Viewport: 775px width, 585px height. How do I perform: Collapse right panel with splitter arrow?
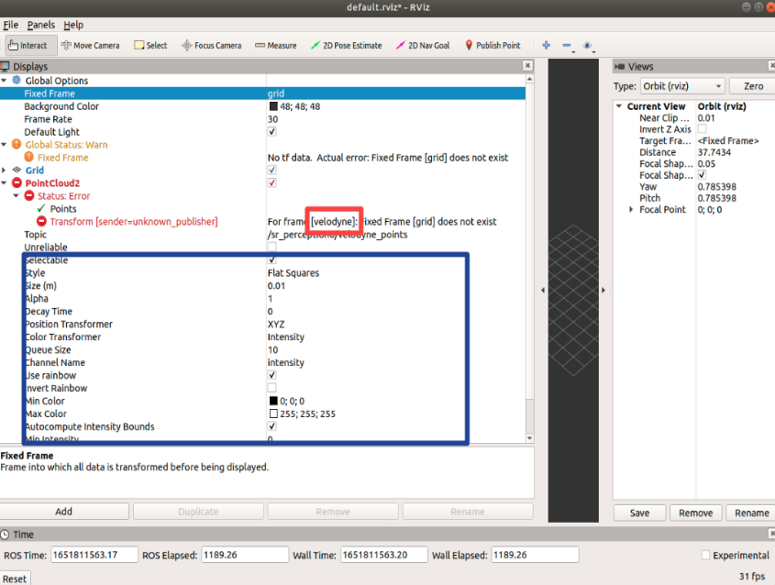603,290
